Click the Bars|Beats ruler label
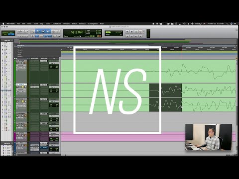 (21, 46)
